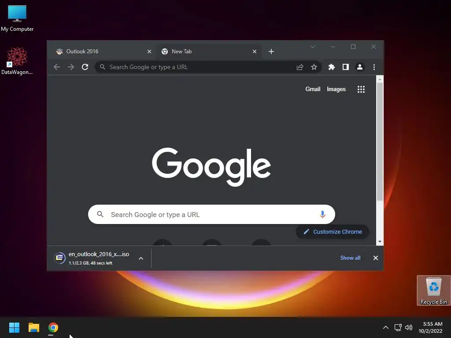Start voice search with the microphone
The height and width of the screenshot is (338, 451).
click(x=322, y=214)
